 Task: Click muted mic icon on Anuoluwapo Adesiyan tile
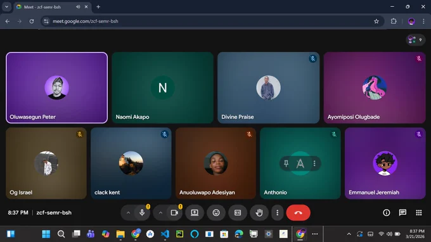pos(249,134)
